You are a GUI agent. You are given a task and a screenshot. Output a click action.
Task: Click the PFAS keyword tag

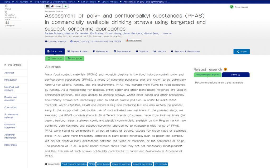(x=92, y=164)
